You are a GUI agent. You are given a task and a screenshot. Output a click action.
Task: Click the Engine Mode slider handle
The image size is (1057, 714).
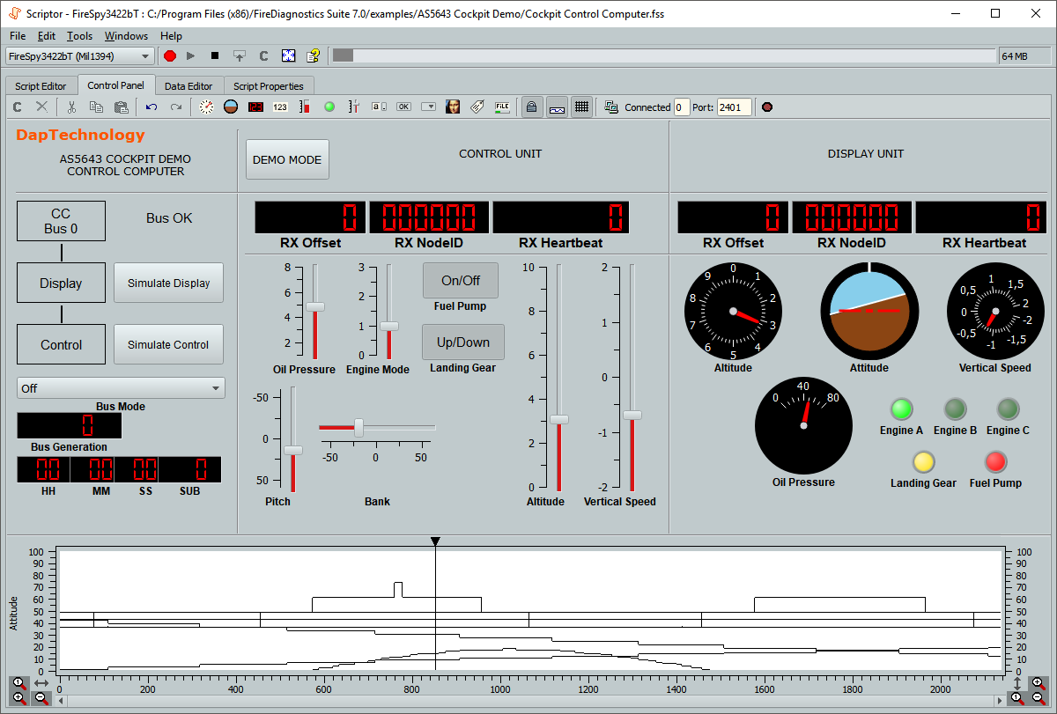(x=389, y=326)
